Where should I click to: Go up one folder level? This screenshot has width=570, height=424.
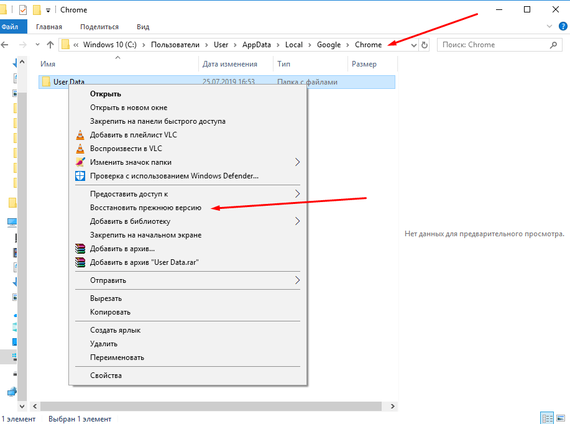pos(50,45)
